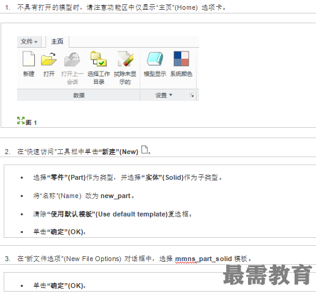Viewport: 316px width, 299px height.
Task: Click the new_part text in step 2
Action: click(115, 196)
